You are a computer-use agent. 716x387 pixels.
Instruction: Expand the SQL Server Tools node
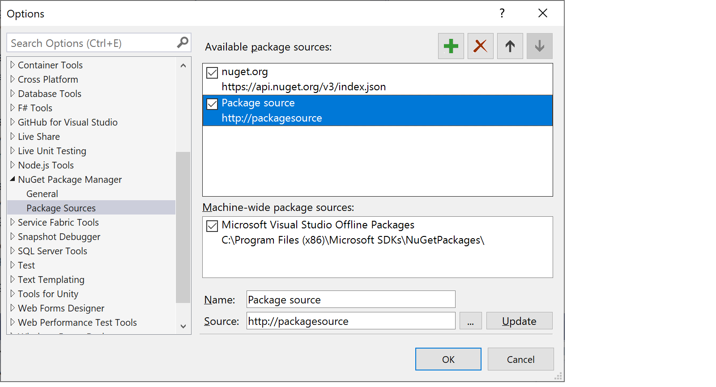[13, 251]
